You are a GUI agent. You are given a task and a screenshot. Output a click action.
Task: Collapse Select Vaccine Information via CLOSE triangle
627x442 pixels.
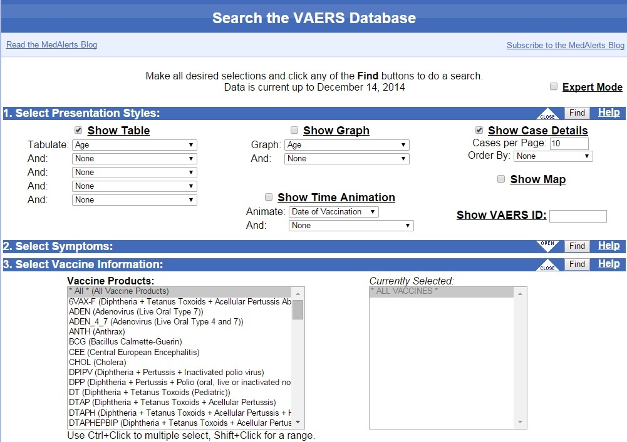[x=547, y=266]
